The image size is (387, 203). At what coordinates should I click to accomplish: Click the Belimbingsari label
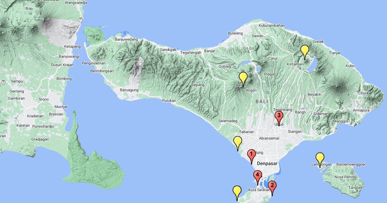click(103, 71)
